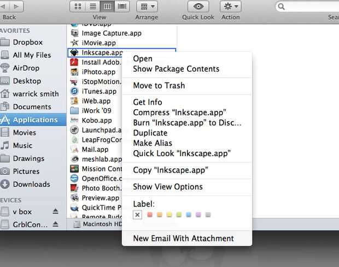Viewport: 339px width, 267px height.
Task: Switch to list view mode
Action: 93,7
